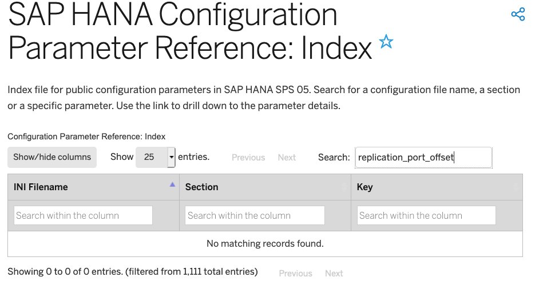Click the bottom Previous pagination link
Image resolution: width=539 pixels, height=285 pixels.
(x=296, y=274)
